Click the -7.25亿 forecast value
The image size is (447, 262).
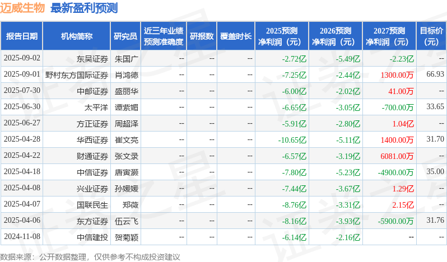pos(294,75)
